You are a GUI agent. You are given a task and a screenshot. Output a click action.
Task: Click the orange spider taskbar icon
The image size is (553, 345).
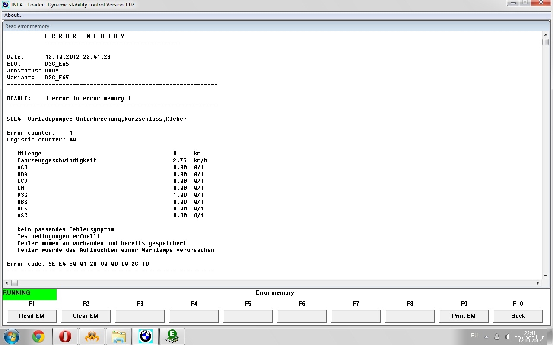click(x=92, y=336)
